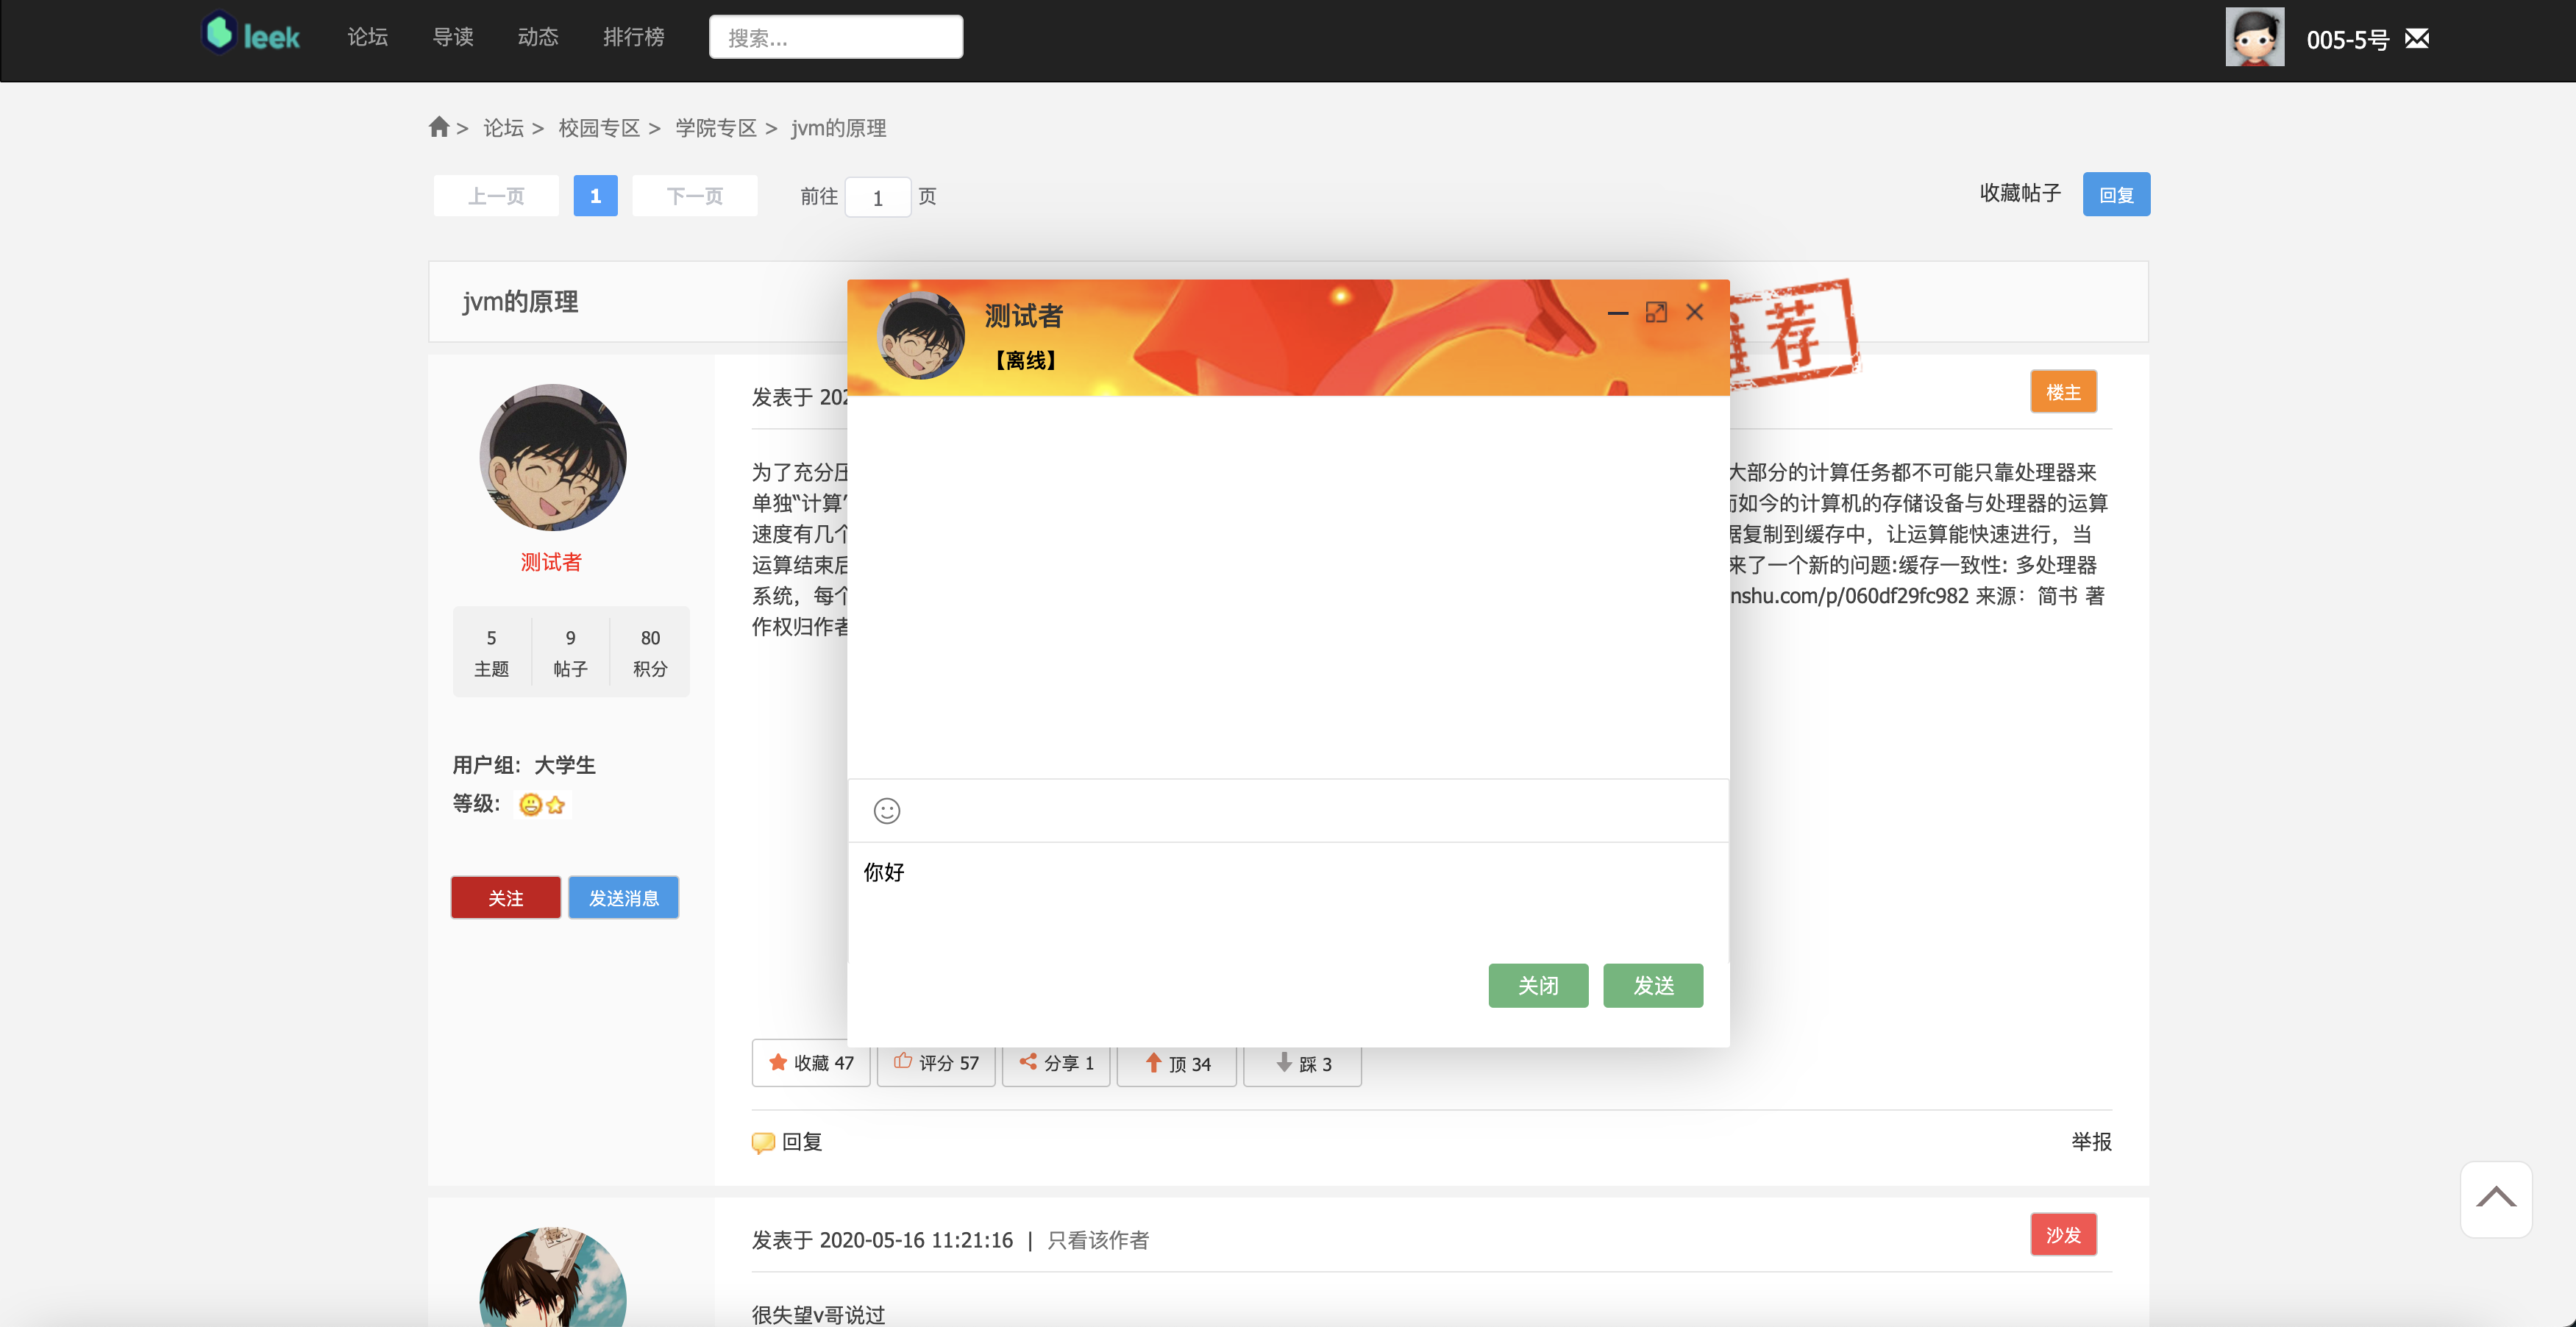Click the 测试者 avatar in the post sidebar
2576x1327 pixels.
coord(553,457)
